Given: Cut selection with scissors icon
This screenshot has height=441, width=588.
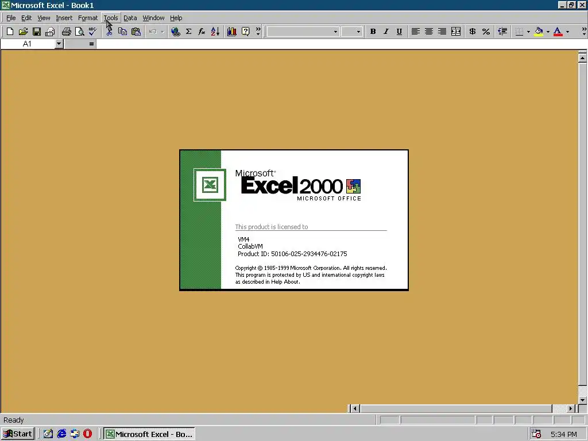Looking at the screenshot, I should click(x=109, y=32).
